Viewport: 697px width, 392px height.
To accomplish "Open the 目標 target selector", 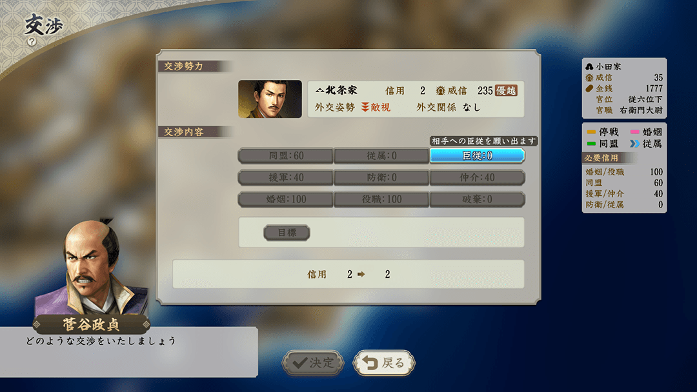I will 287,233.
